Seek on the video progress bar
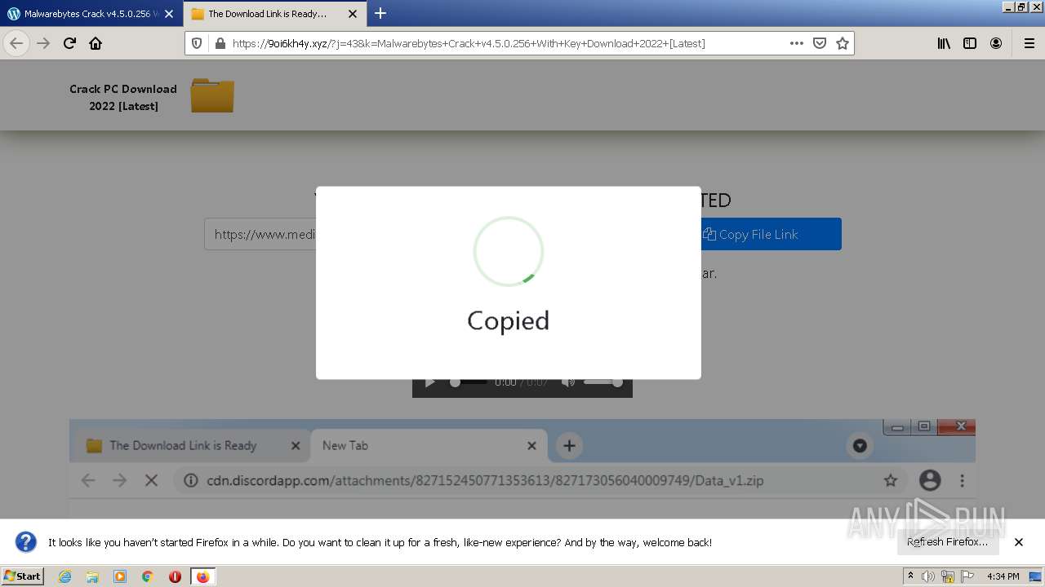The height and width of the screenshot is (587, 1045). click(469, 382)
